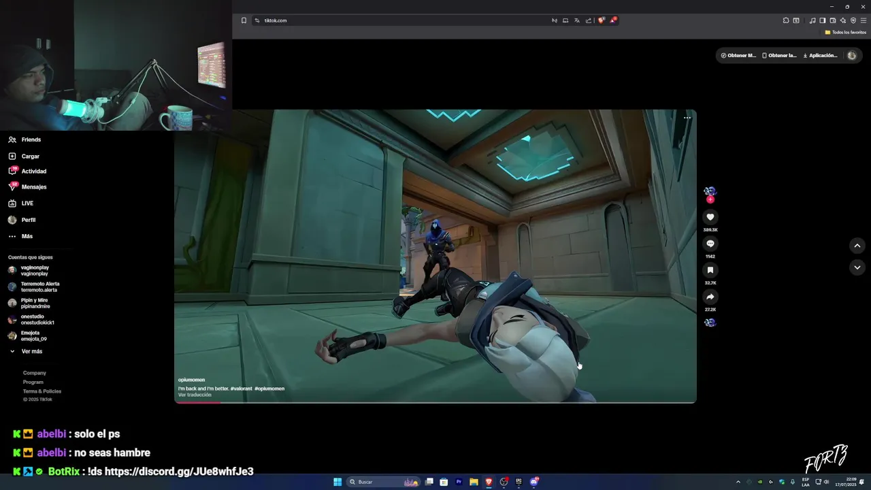871x490 pixels.
Task: Open Program footer link
Action: click(33, 382)
